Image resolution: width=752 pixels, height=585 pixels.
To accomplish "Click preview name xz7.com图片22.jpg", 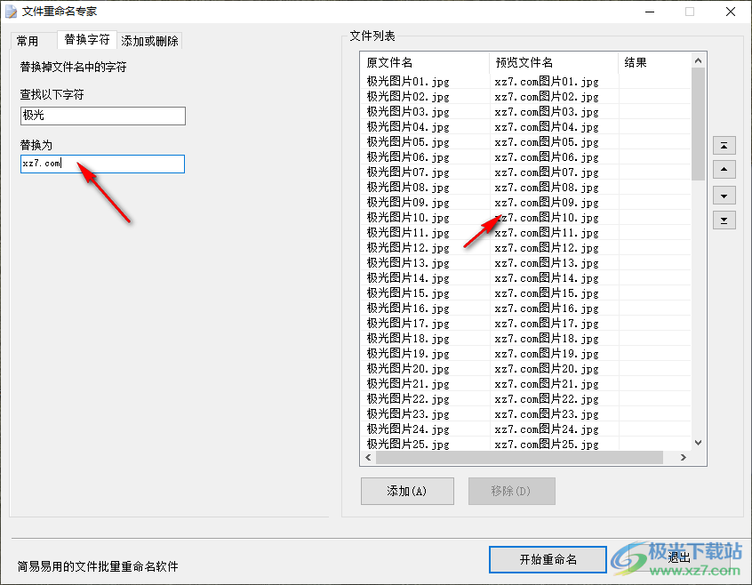I will click(x=547, y=398).
